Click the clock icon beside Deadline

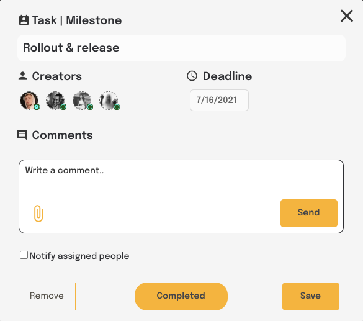tap(192, 76)
